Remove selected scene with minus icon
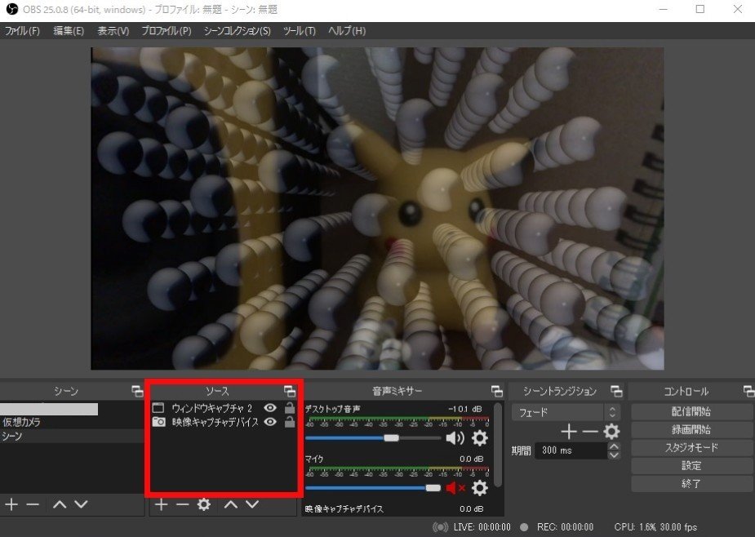This screenshot has height=537, width=755. tap(33, 504)
